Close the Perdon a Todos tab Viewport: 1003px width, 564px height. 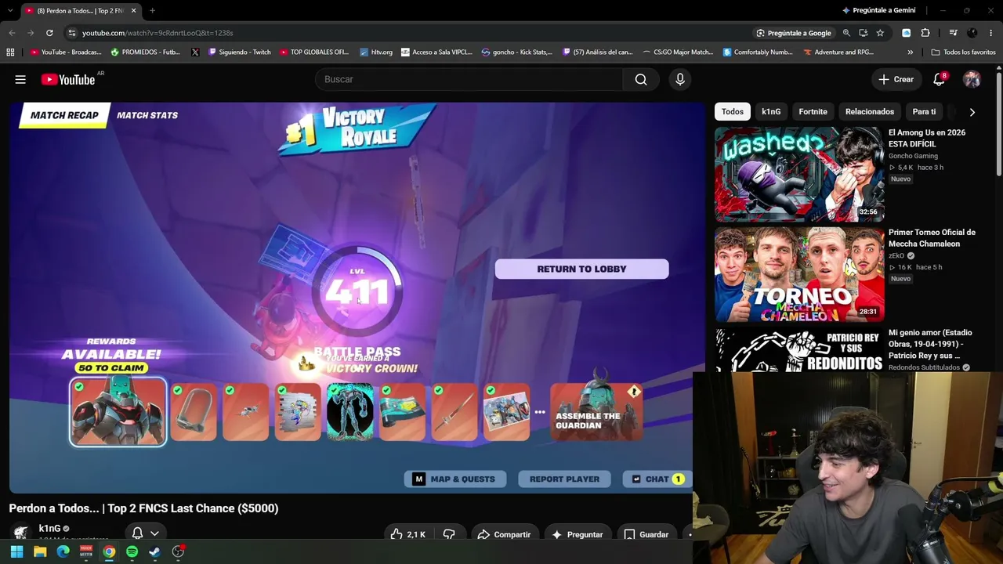(133, 11)
